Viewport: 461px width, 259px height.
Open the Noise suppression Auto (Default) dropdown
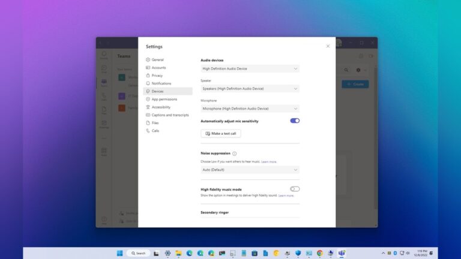pyautogui.click(x=250, y=170)
